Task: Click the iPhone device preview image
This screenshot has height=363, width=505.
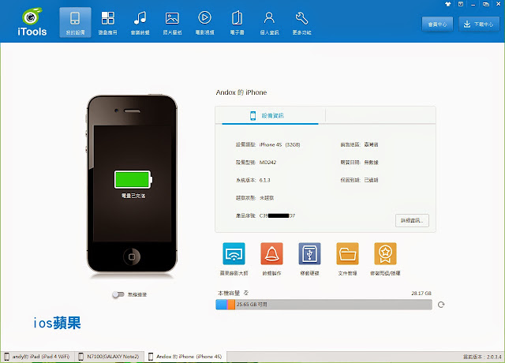Action: click(x=132, y=184)
